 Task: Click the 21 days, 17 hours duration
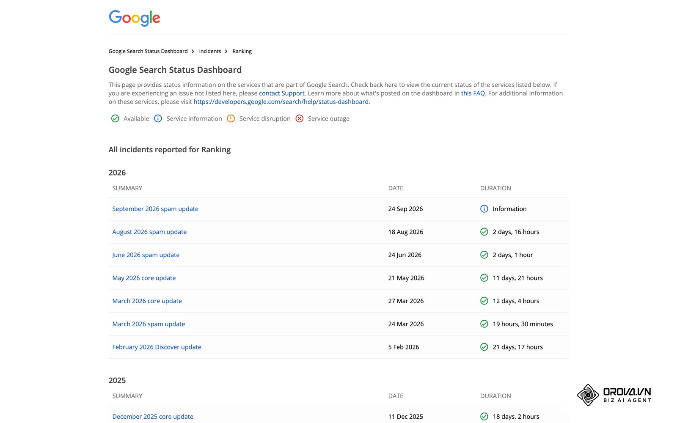pyautogui.click(x=517, y=347)
